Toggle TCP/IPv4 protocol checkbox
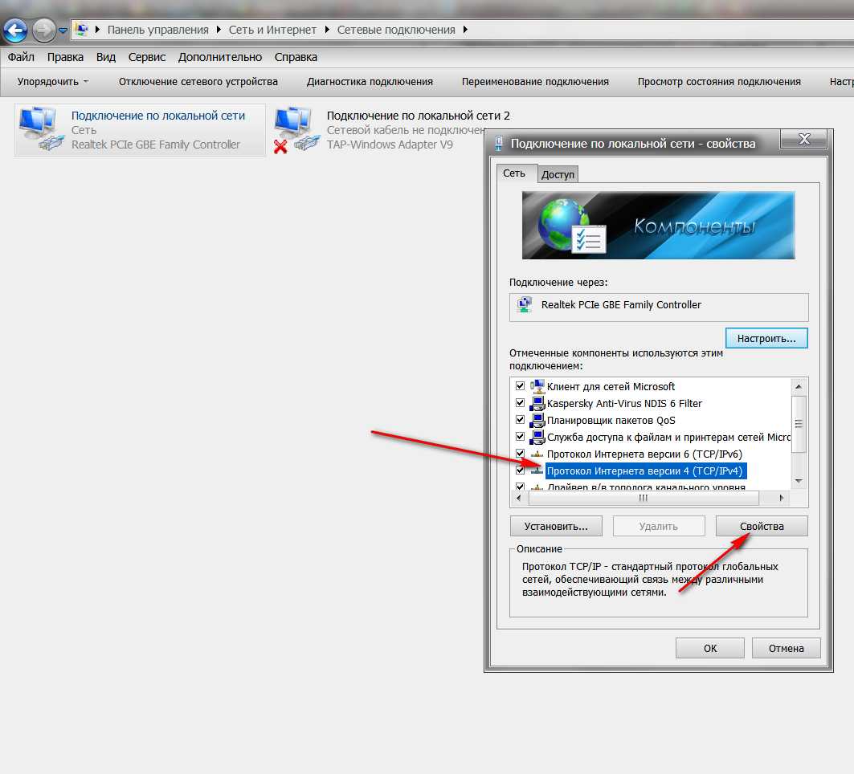 [520, 471]
